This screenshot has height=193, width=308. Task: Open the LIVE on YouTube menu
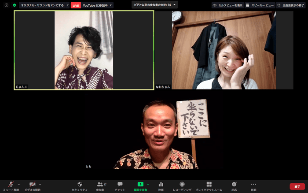92,5
